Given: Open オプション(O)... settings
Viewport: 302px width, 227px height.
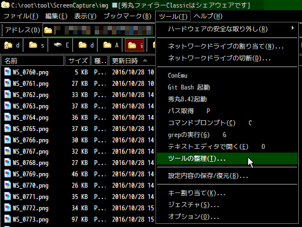Looking at the screenshot, I should [227, 217].
